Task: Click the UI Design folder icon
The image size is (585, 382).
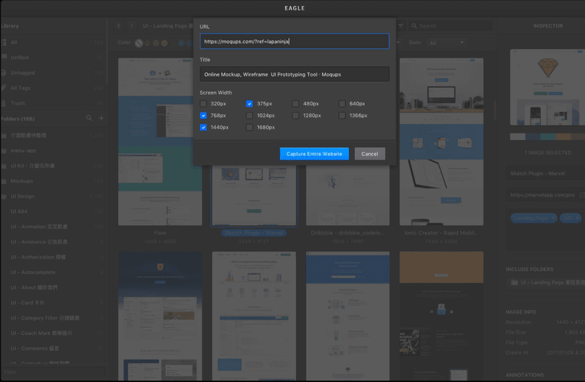Action: pyautogui.click(x=4, y=196)
